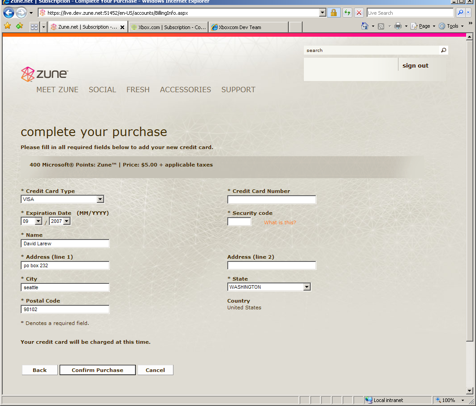Click the address bar URL field

point(179,13)
